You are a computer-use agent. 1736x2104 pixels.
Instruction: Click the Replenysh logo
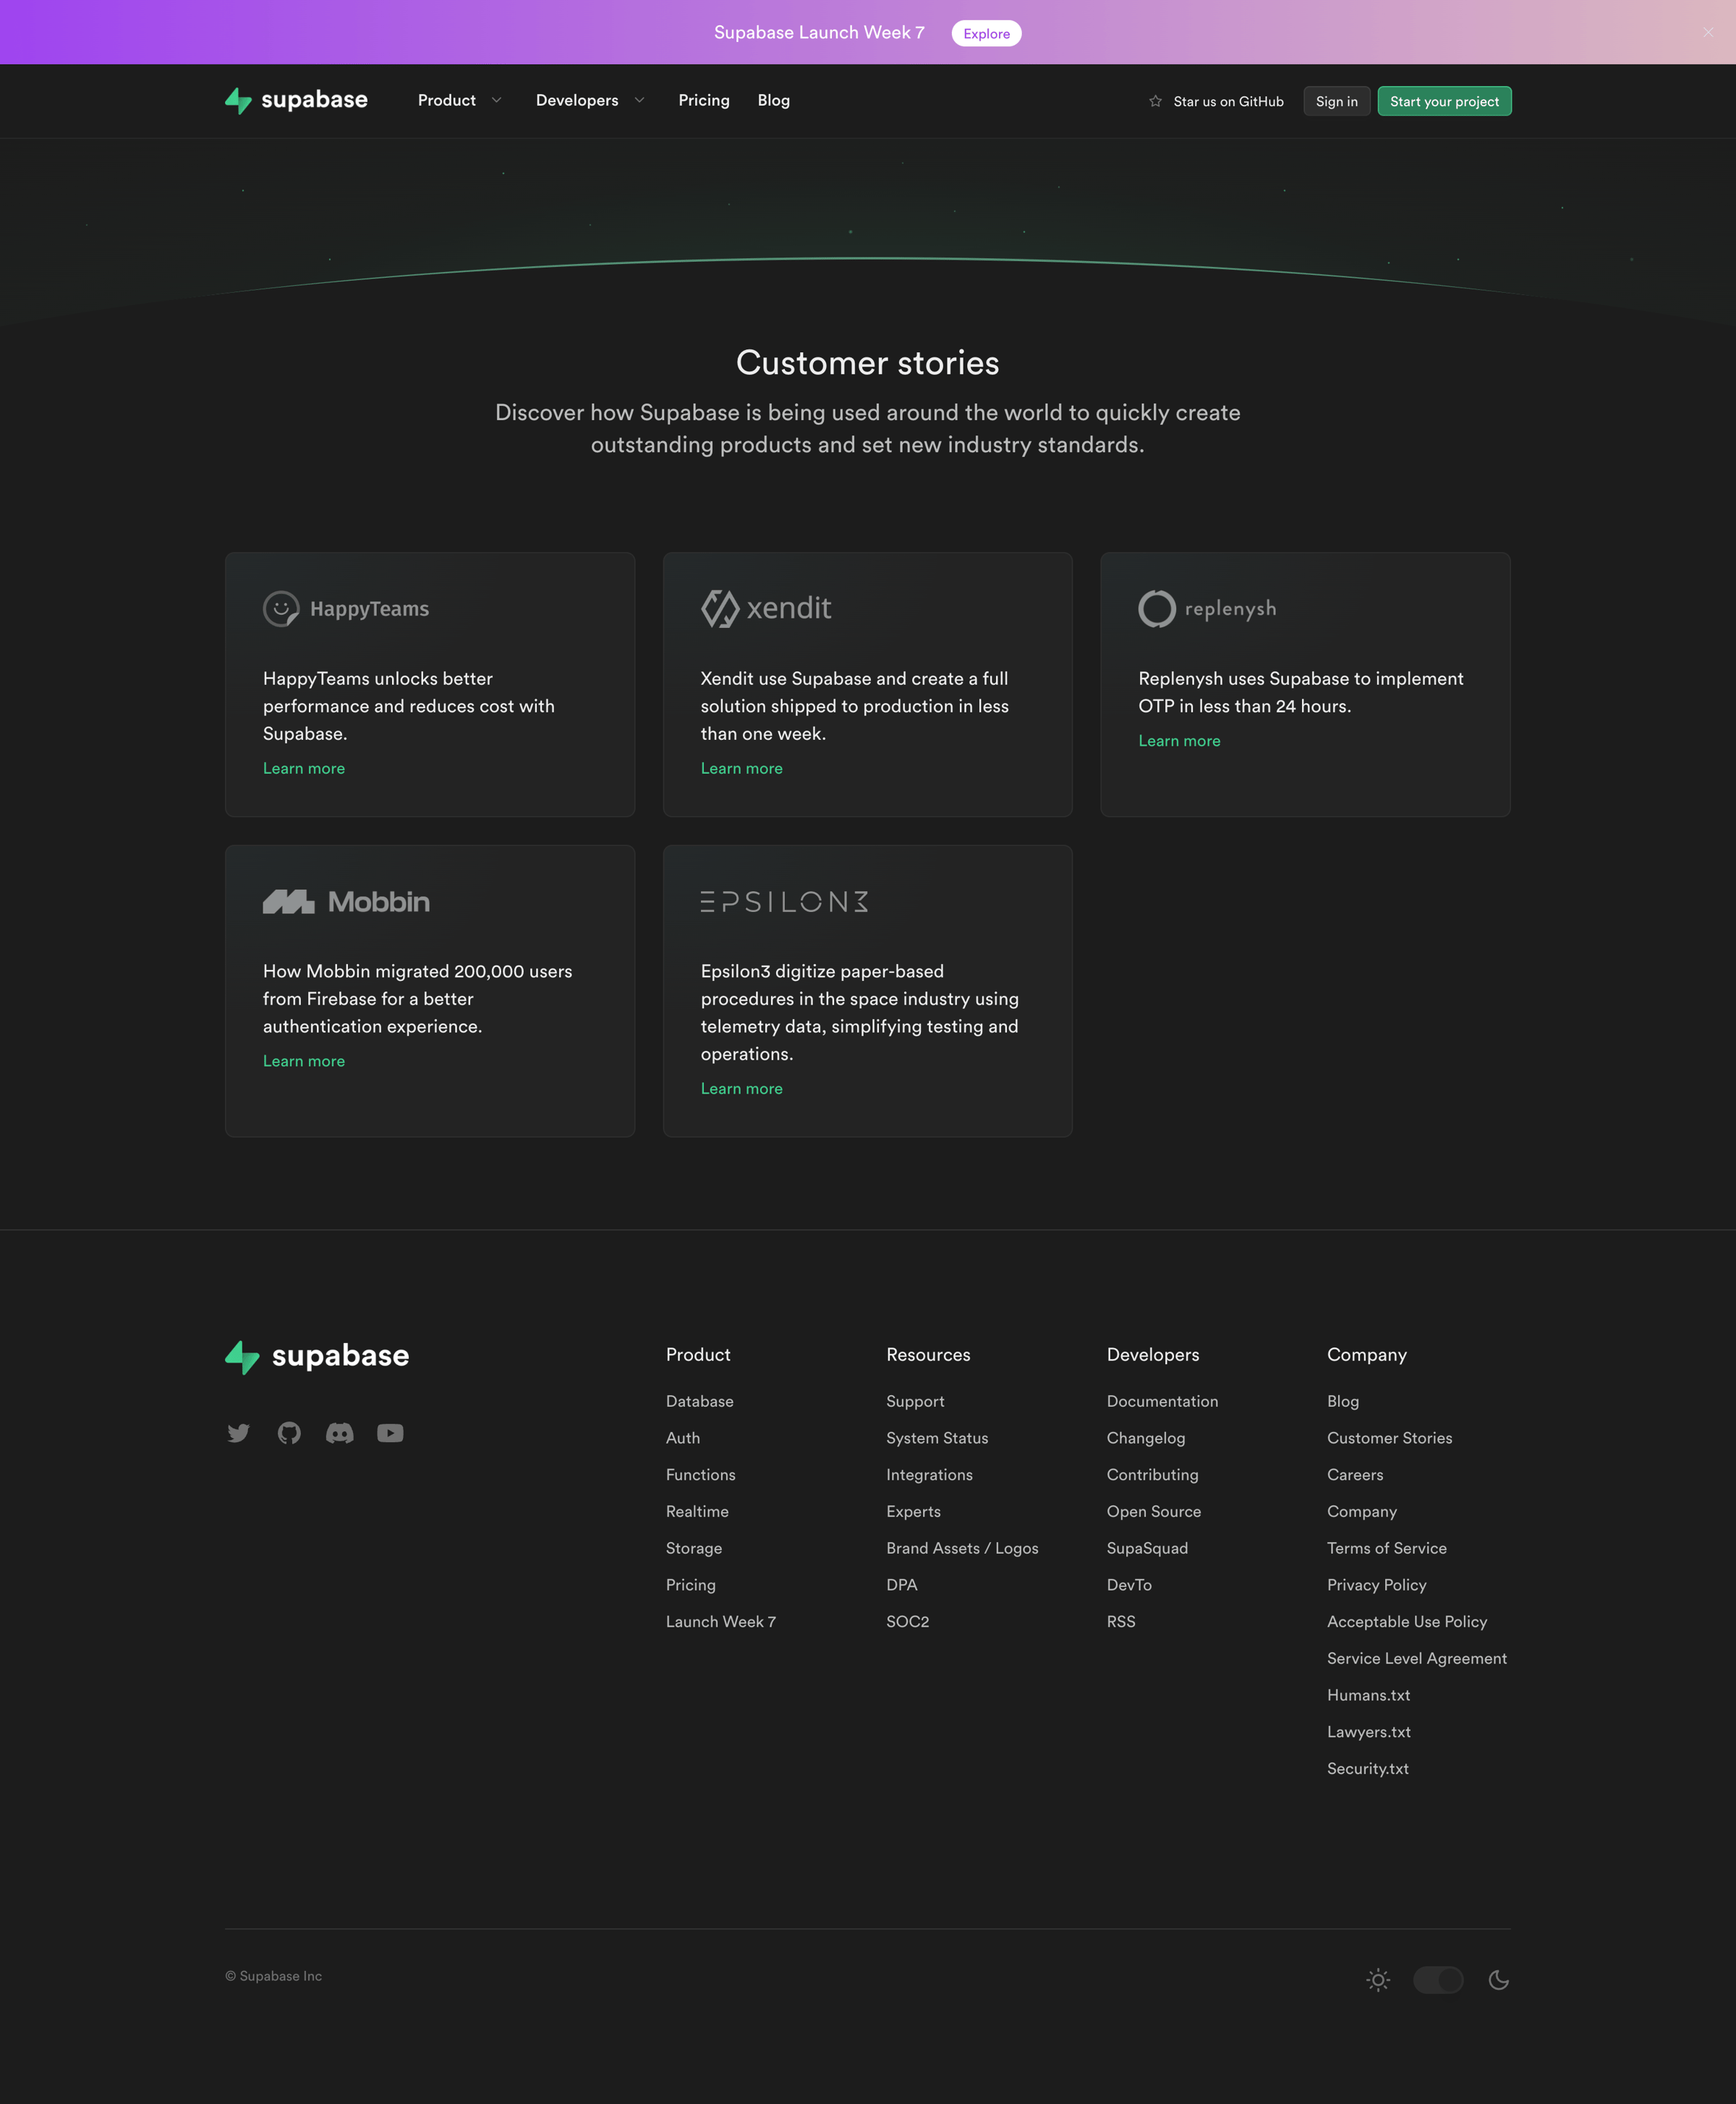1207,608
